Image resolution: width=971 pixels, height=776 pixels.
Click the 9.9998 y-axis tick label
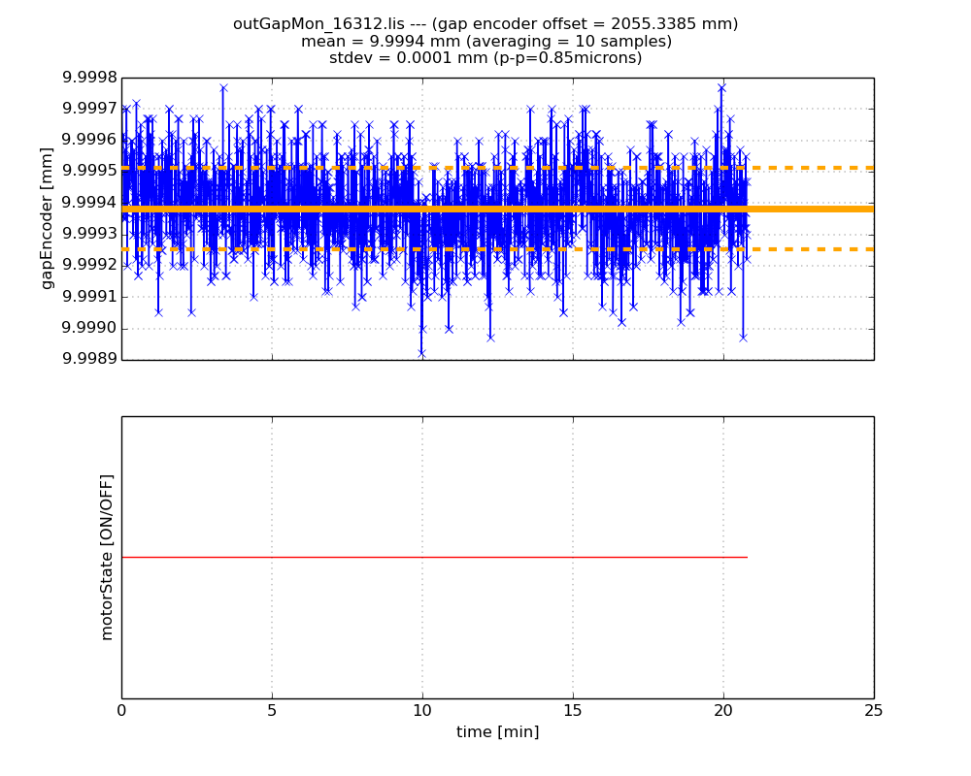(89, 78)
